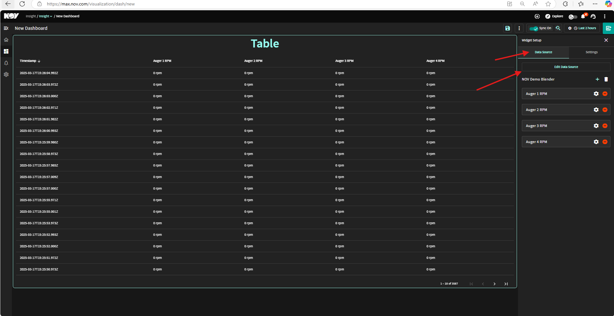Save the dashboard with the floppy disk icon
This screenshot has height=316, width=614.
(x=507, y=28)
